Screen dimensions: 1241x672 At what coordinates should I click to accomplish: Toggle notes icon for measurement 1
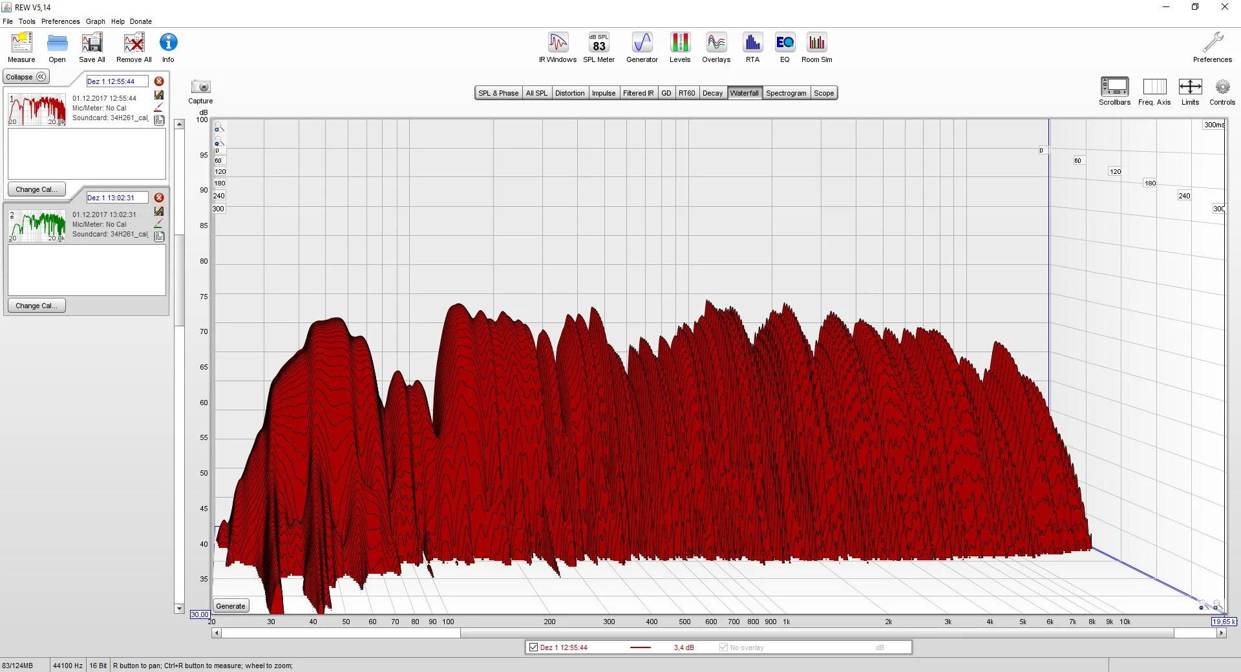(159, 120)
